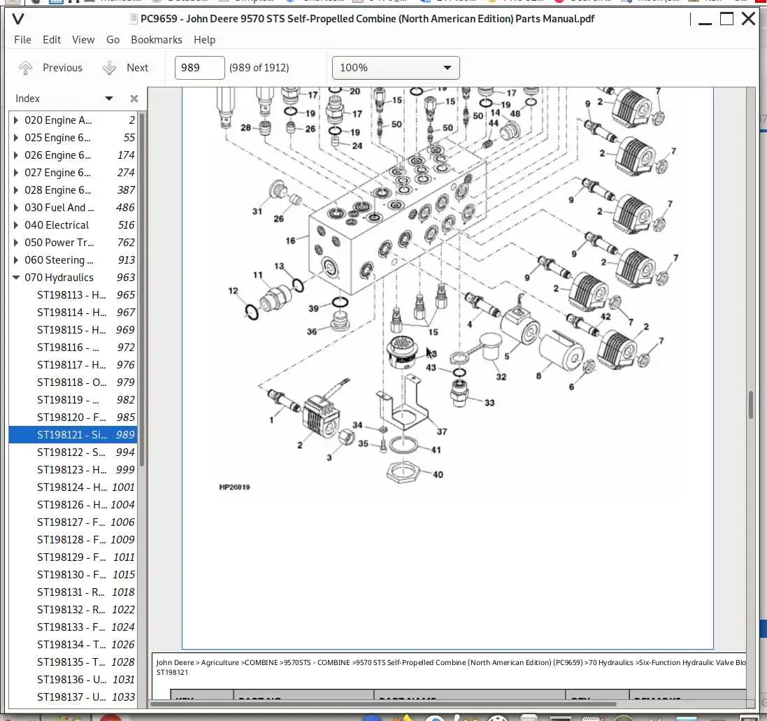Open ST198113 bookmark on page 965

coord(73,295)
